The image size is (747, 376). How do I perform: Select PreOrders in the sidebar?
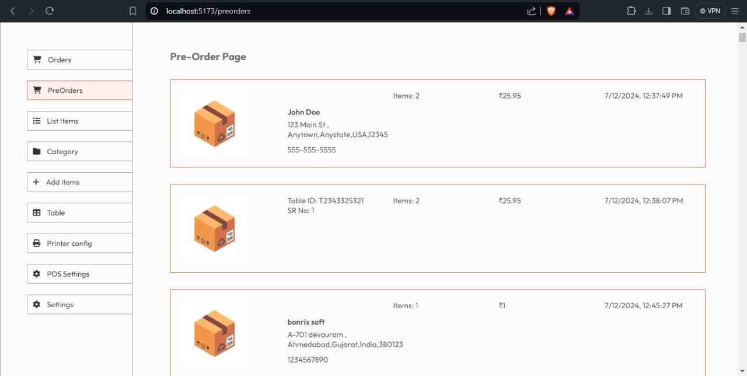[x=80, y=90]
